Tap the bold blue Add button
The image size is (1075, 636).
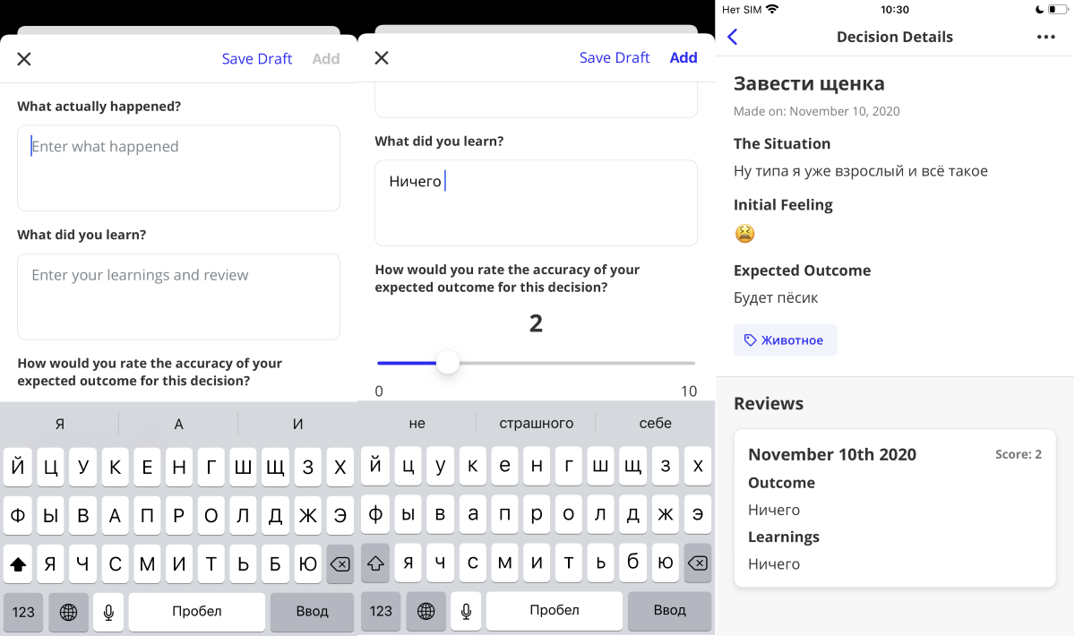(684, 57)
